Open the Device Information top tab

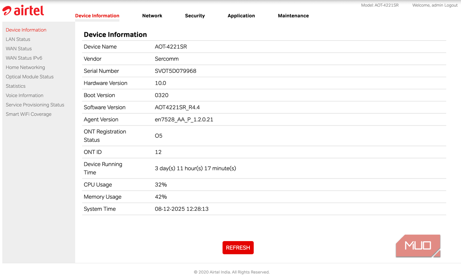[x=97, y=15]
